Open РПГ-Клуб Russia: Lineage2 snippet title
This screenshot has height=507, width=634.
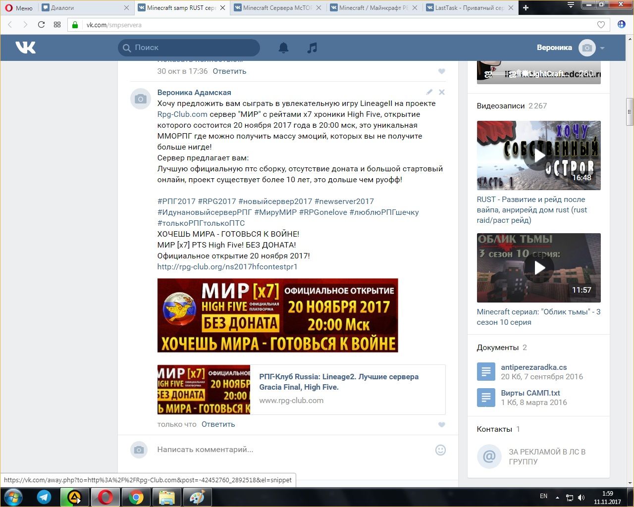click(339, 382)
